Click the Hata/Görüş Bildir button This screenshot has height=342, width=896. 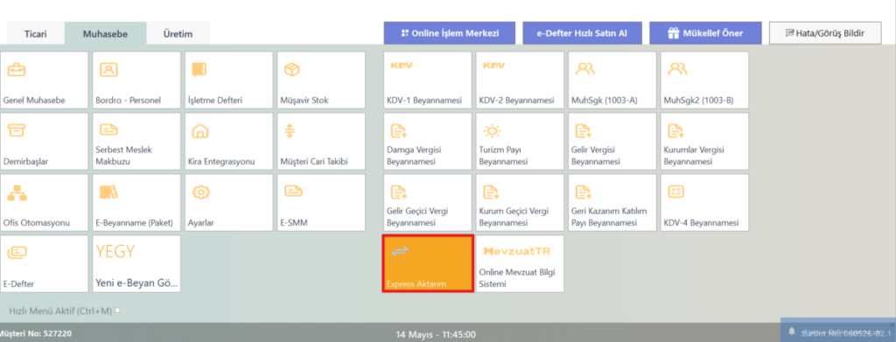(825, 33)
